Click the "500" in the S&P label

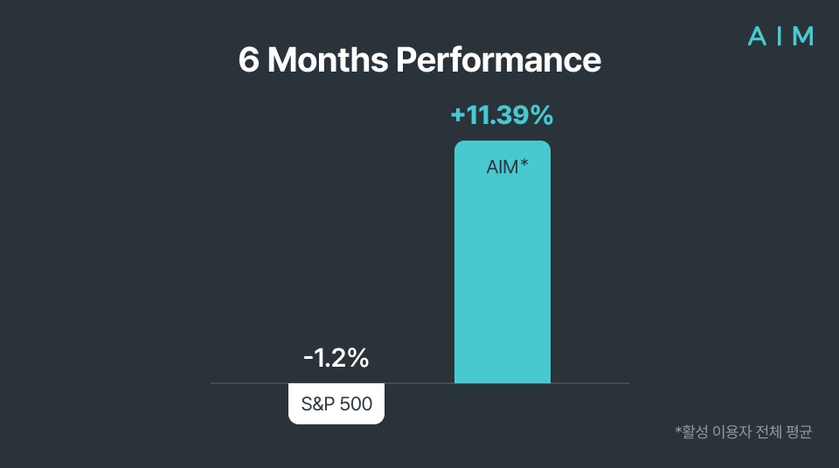coord(356,404)
